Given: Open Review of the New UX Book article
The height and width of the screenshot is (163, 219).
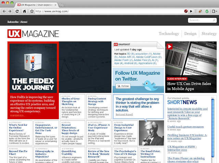Looking at the screenshot, I should point(99,154).
